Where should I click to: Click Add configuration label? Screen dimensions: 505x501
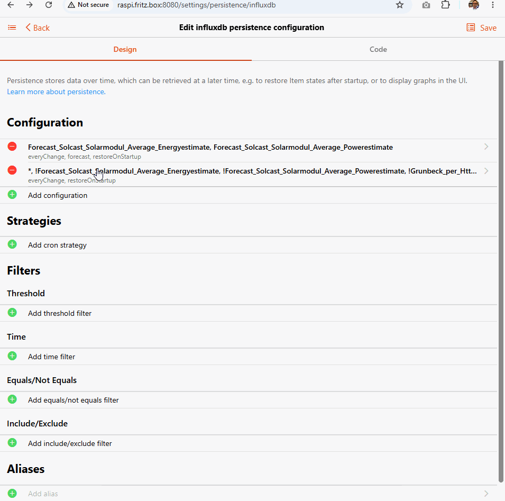pyautogui.click(x=58, y=195)
